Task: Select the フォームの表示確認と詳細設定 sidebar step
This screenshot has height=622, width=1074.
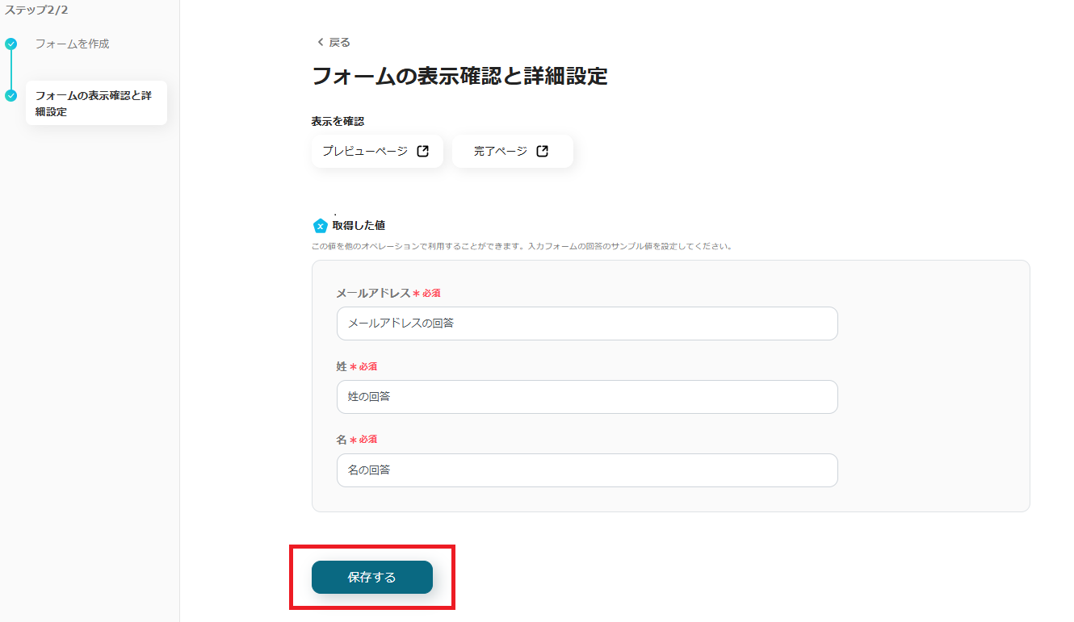Action: 94,103
